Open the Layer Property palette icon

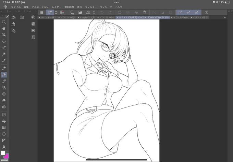pyautogui.click(x=33, y=24)
